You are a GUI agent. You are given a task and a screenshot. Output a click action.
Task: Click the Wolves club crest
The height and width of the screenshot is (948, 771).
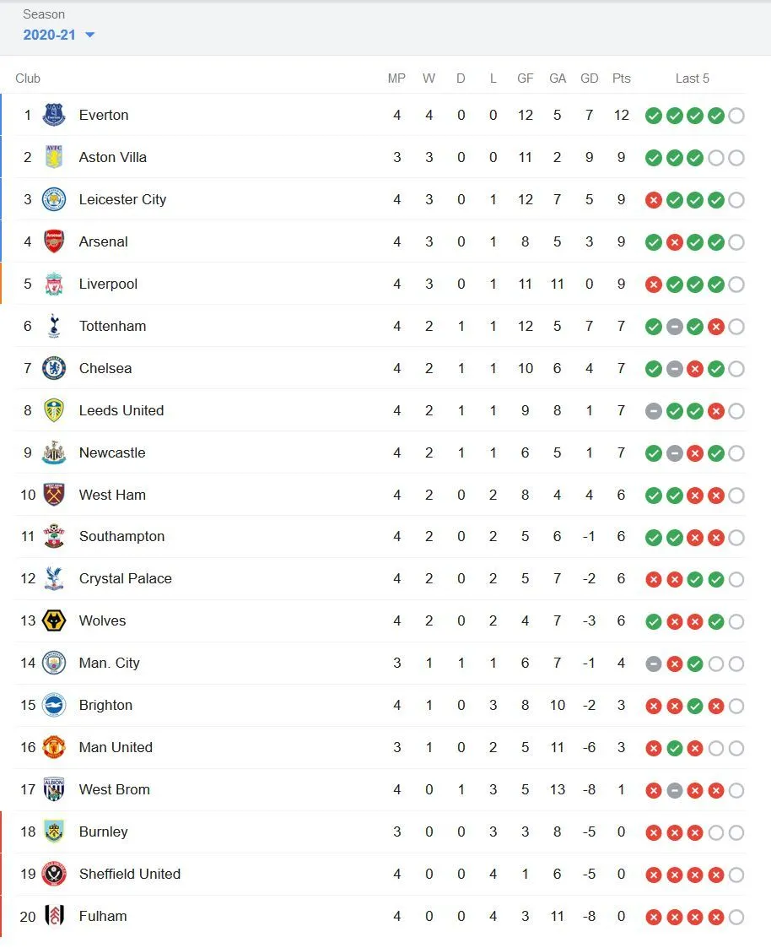pos(54,620)
